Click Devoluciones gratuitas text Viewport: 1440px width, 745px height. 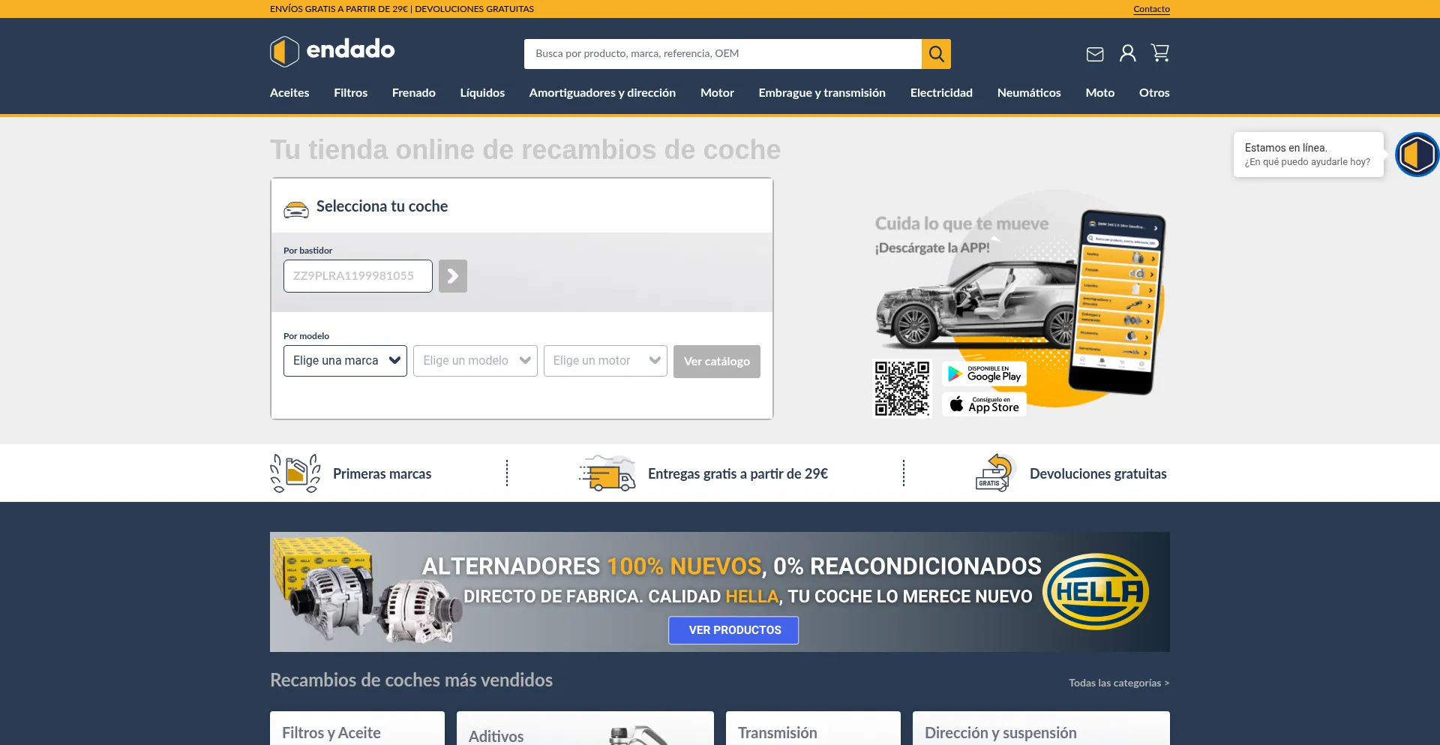(x=1098, y=474)
